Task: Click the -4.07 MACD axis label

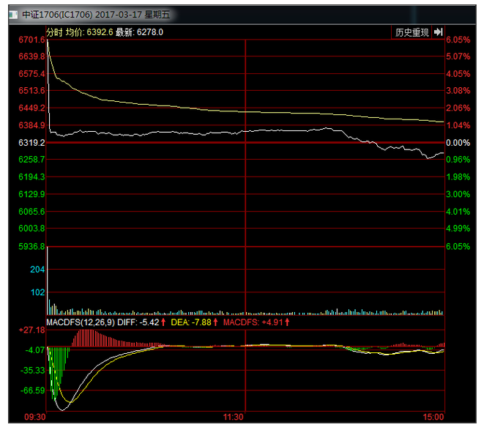Action: click(35, 350)
